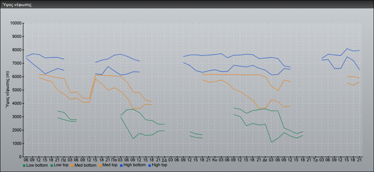
Task: Click the "Πέ" day label on the x-axis
Action: [x=64, y=160]
